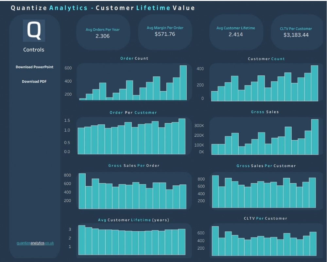Viewport: 327px width, 262px height.
Task: Click the 300K axis label in Gross Sales
Action: point(199,126)
